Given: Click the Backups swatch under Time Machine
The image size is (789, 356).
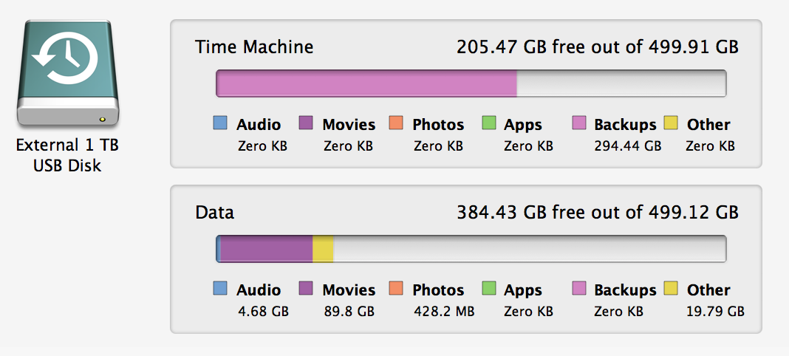Looking at the screenshot, I should [579, 123].
